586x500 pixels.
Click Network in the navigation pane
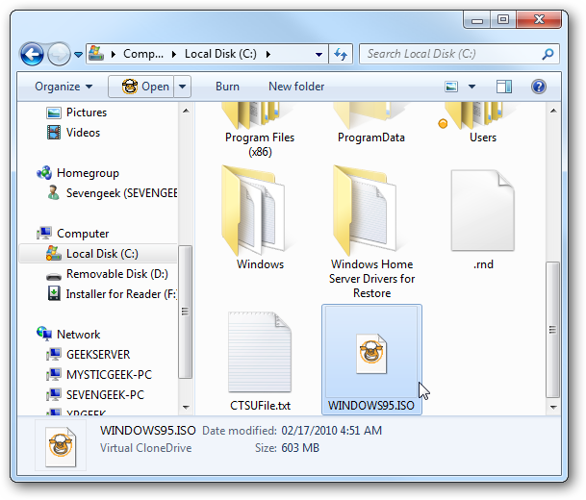pyautogui.click(x=79, y=335)
